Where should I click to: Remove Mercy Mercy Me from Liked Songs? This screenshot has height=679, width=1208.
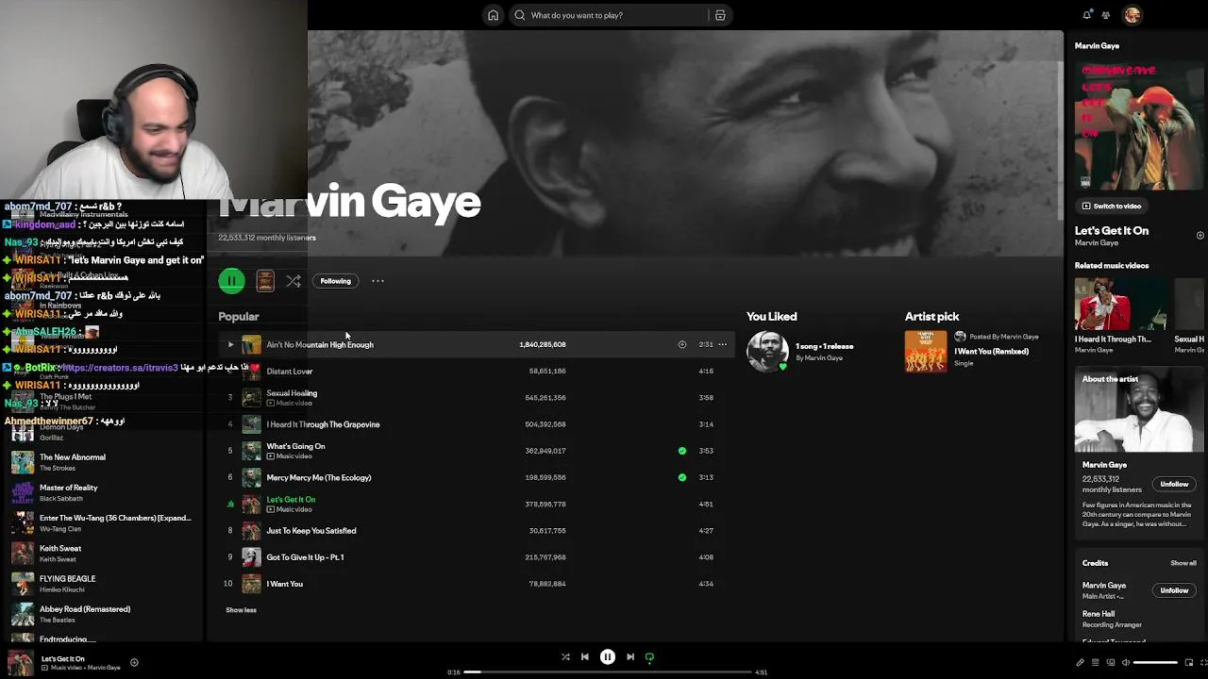coord(682,477)
